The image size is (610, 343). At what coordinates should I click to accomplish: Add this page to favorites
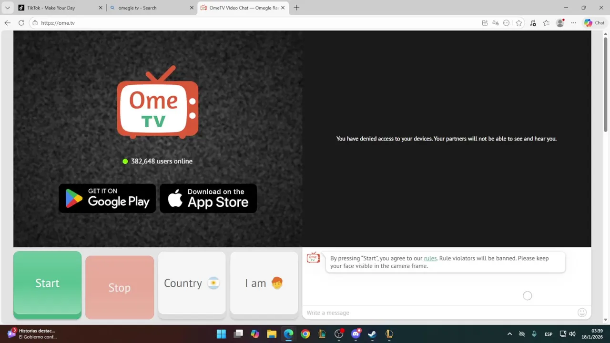519,23
